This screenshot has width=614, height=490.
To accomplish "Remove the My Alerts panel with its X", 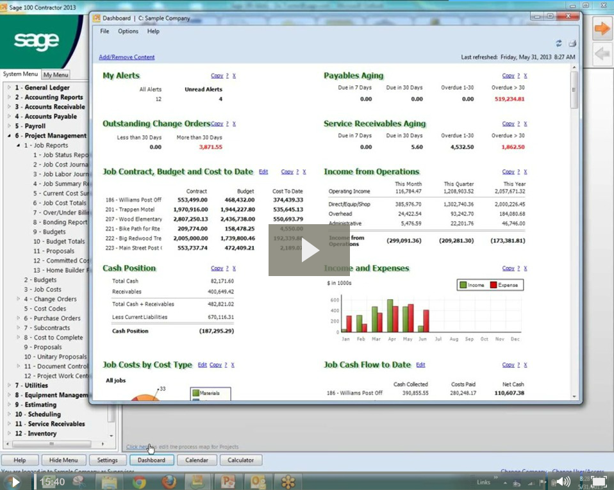I will pos(234,76).
